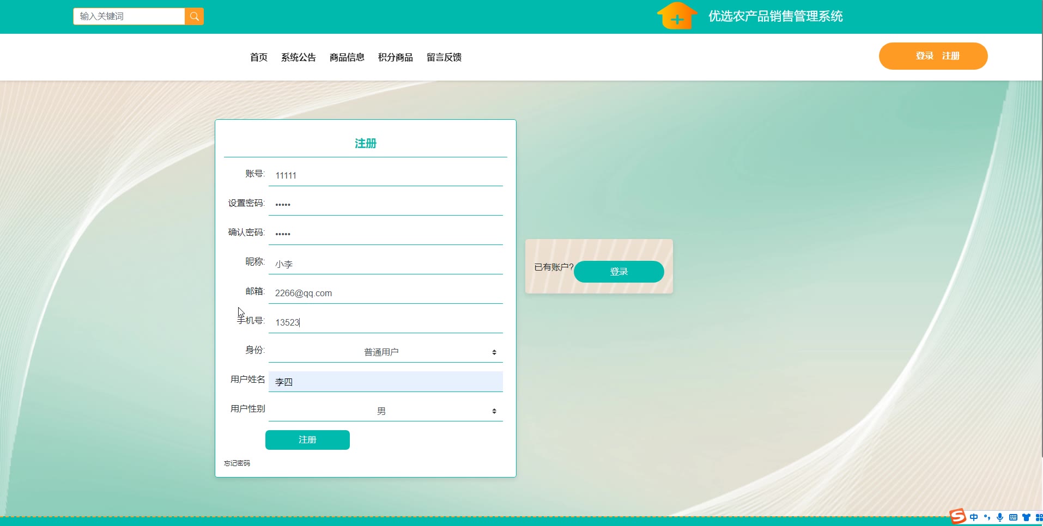Click the orange 注册 link at top right
The image size is (1043, 526).
tap(951, 56)
